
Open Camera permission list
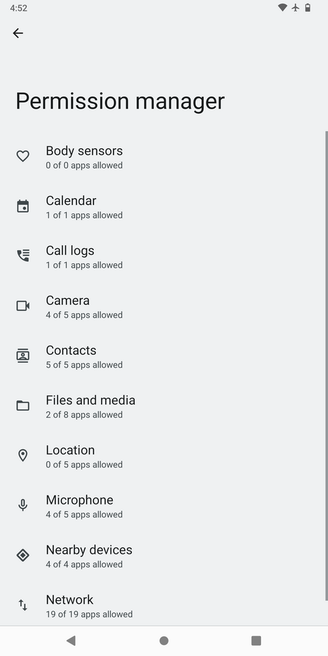(163, 306)
